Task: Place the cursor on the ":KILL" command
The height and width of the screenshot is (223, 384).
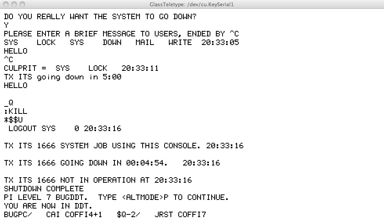Action: (16, 111)
